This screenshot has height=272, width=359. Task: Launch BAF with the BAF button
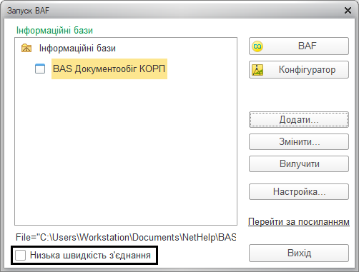coord(299,46)
